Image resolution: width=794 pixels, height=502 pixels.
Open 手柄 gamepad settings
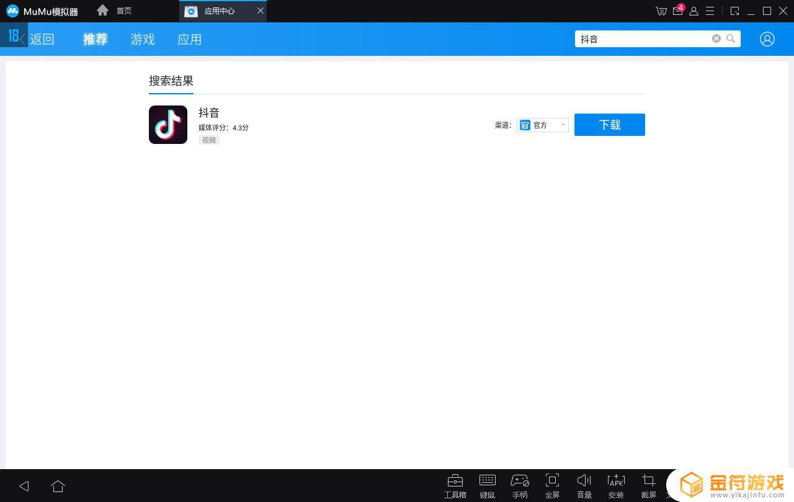click(x=520, y=486)
